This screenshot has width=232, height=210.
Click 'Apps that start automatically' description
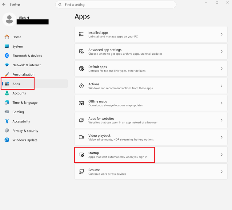point(118,157)
